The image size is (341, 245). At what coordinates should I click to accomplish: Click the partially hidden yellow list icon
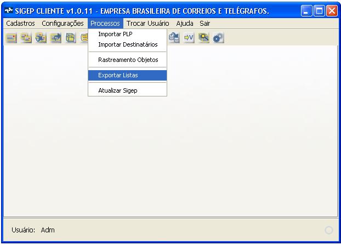point(84,38)
